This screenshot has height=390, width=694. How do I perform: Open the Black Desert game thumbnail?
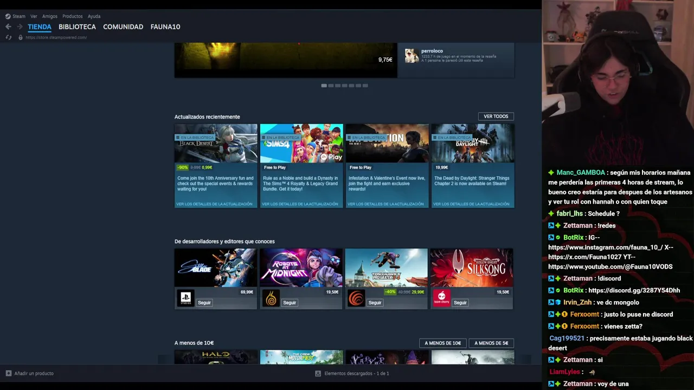(216, 144)
